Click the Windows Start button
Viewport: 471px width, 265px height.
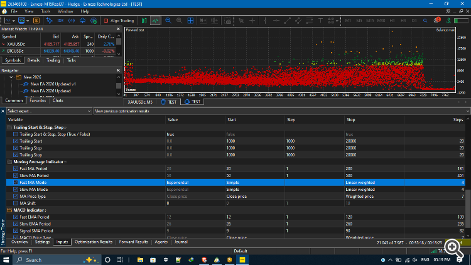pyautogui.click(x=6, y=260)
